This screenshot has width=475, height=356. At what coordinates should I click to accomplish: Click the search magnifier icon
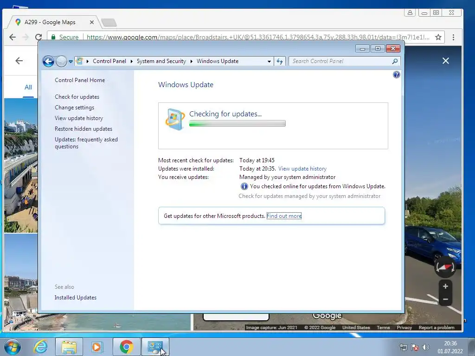(x=395, y=62)
